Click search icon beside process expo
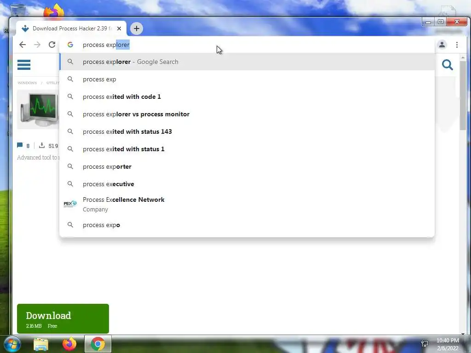Screen dimensions: 471x353 (70, 224)
